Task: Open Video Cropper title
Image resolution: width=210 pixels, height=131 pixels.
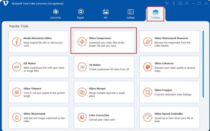Action: click(x=163, y=90)
